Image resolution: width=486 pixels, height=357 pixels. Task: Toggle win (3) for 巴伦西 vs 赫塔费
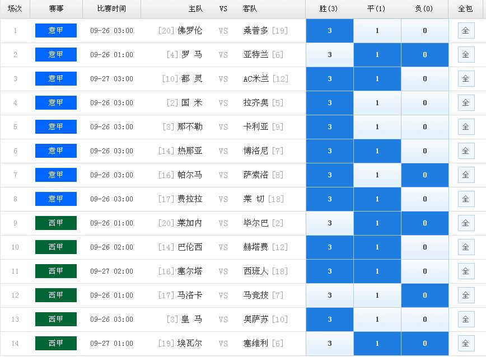tap(329, 247)
